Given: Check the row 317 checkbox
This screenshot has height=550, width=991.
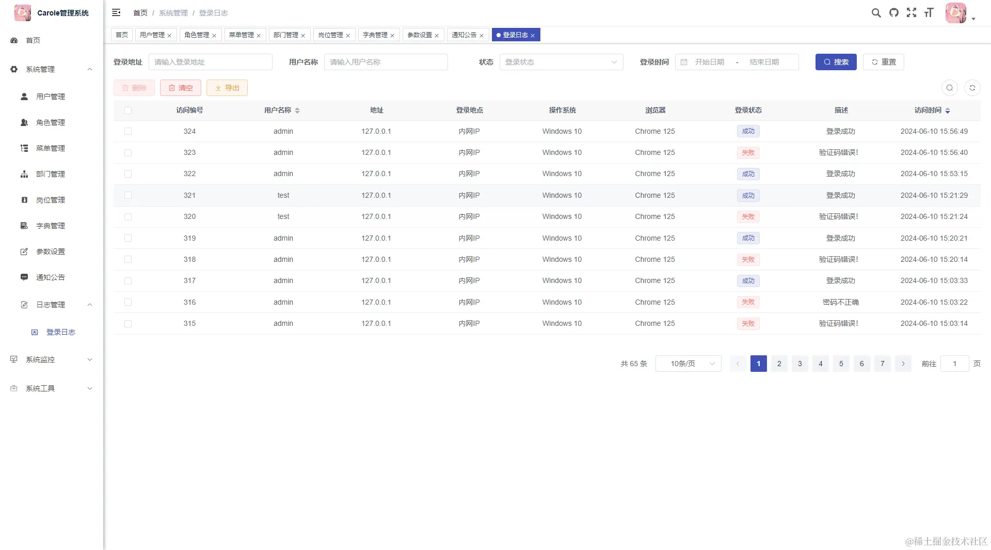Looking at the screenshot, I should (x=128, y=281).
